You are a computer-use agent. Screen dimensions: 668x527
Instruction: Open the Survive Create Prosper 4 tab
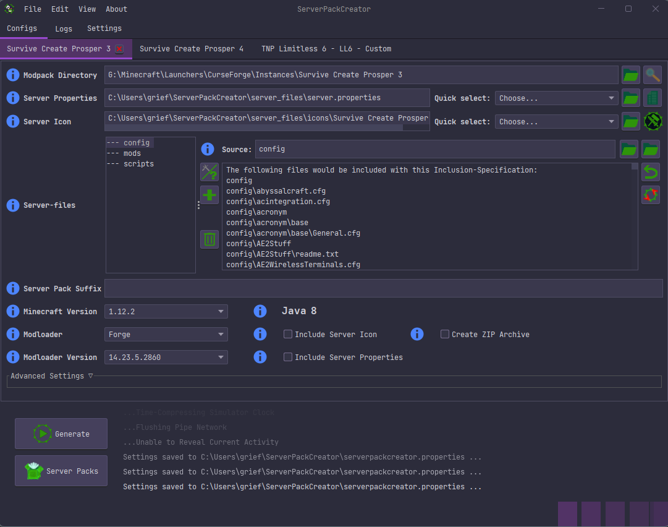(192, 49)
